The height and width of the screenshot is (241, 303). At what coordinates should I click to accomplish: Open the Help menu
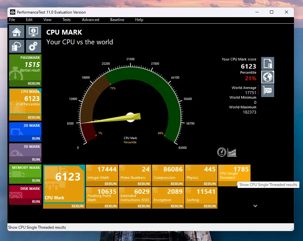point(139,20)
